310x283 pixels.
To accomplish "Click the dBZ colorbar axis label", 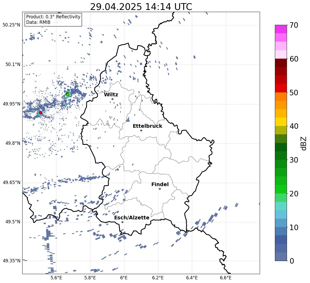I will point(304,143).
